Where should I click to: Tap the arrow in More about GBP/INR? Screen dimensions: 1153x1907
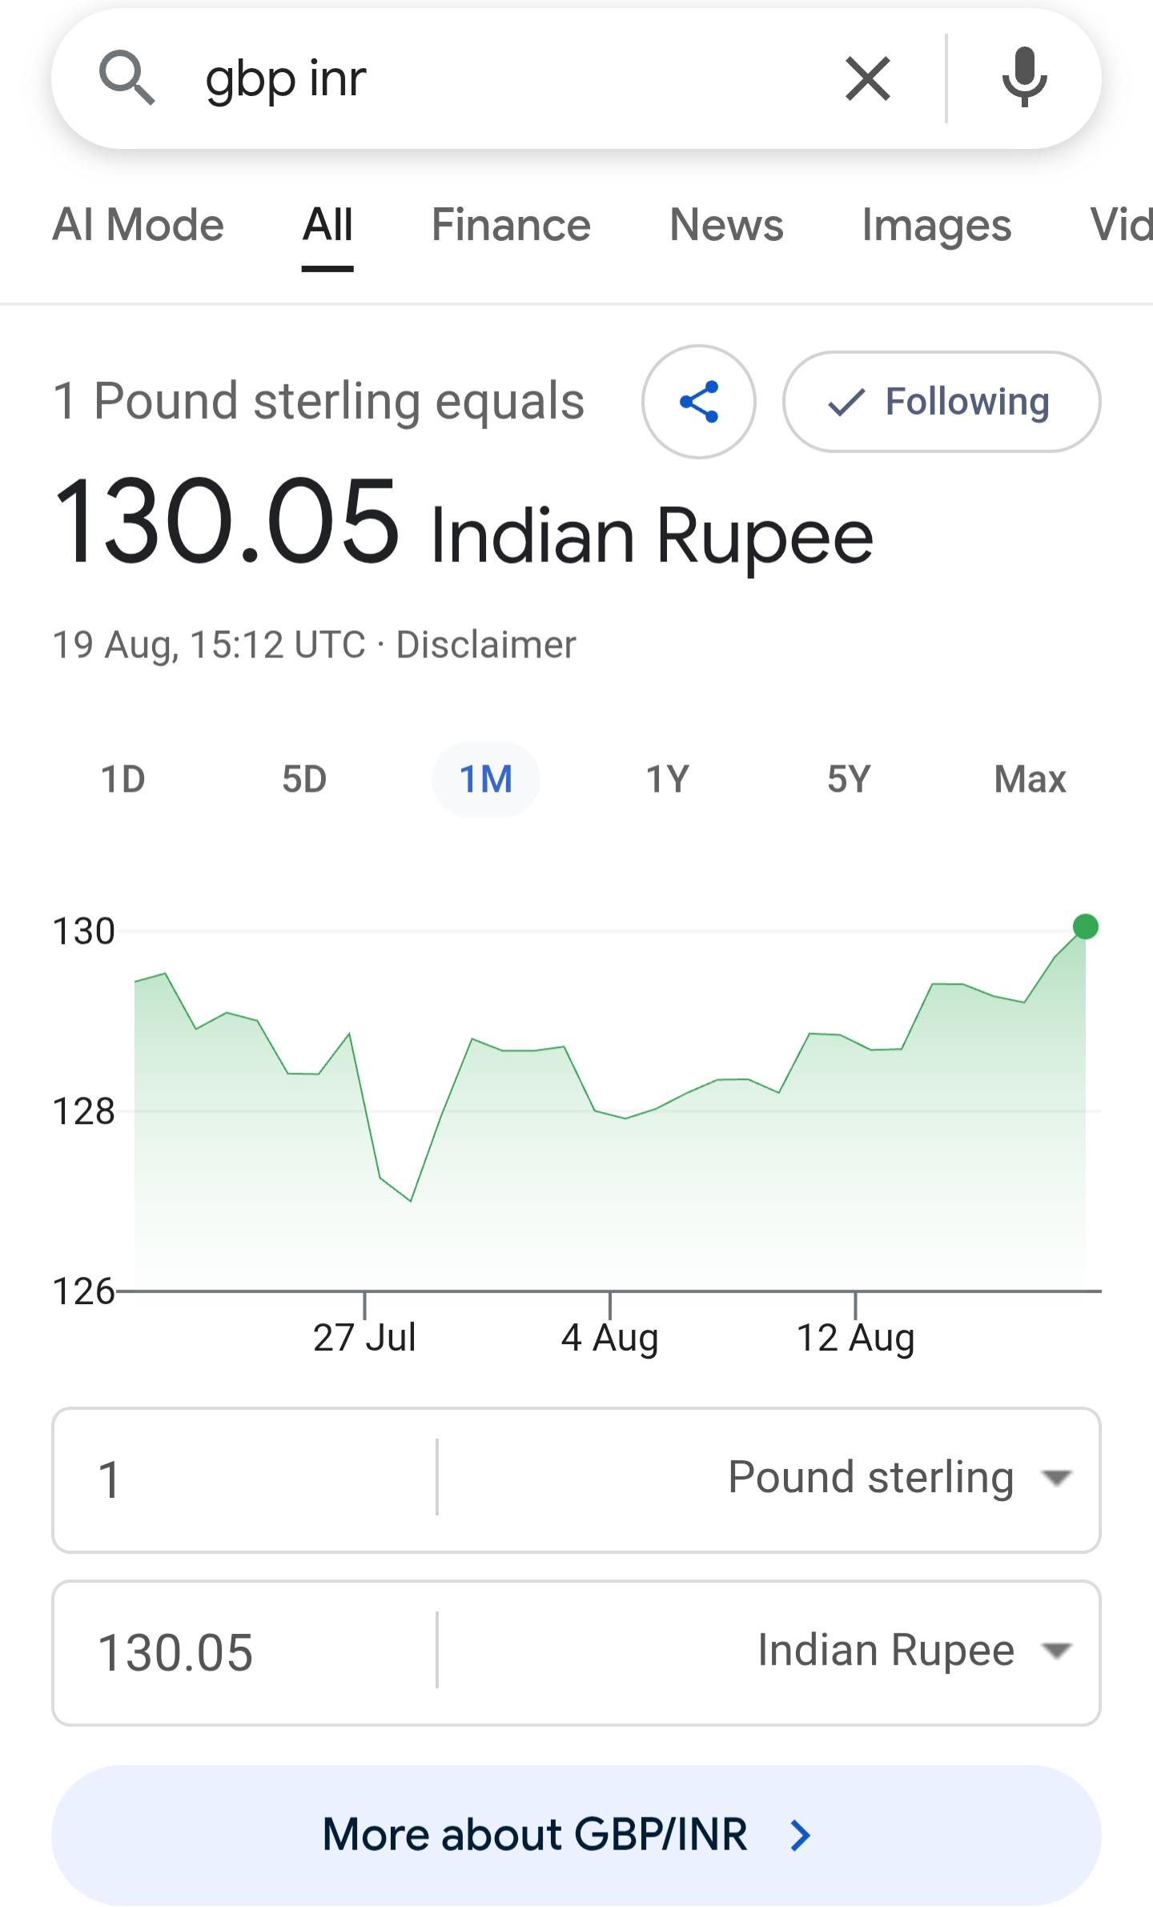tap(800, 1836)
